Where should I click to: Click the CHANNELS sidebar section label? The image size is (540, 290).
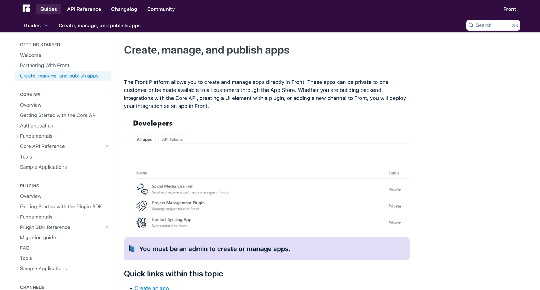pyautogui.click(x=32, y=287)
